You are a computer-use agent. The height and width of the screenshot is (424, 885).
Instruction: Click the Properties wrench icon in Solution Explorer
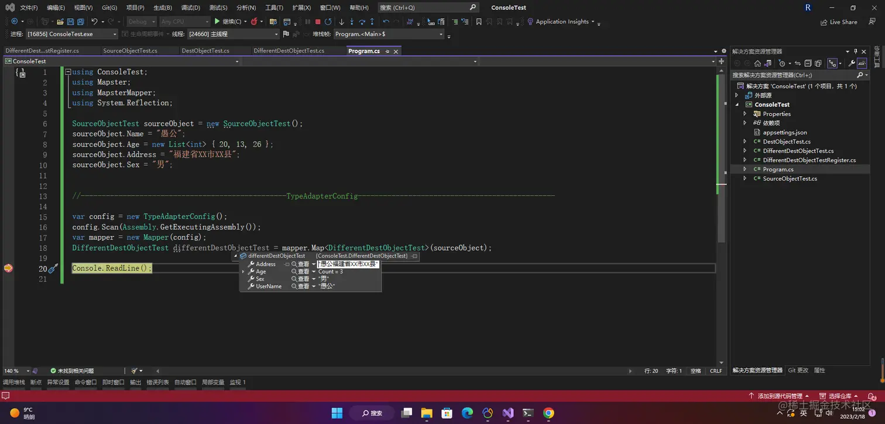(x=852, y=63)
